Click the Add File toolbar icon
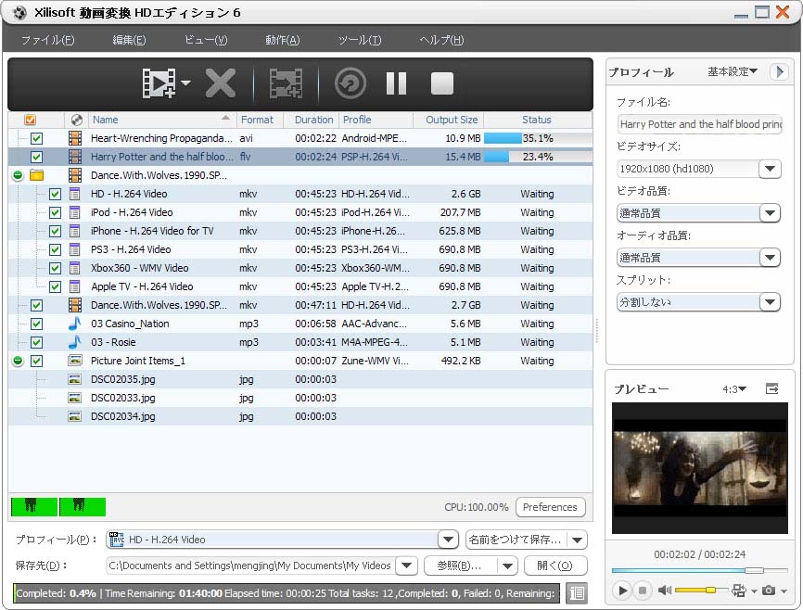Image resolution: width=803 pixels, height=610 pixels. (159, 84)
